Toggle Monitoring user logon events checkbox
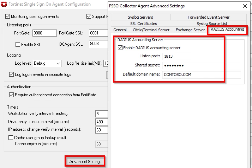This screenshot has width=252, height=168. (7, 16)
